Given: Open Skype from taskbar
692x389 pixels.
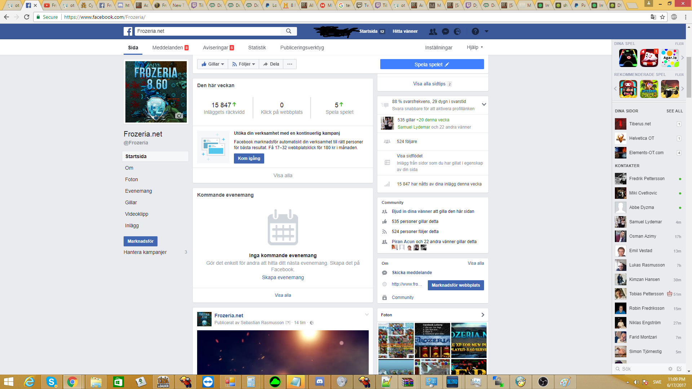Looking at the screenshot, I should tap(52, 382).
